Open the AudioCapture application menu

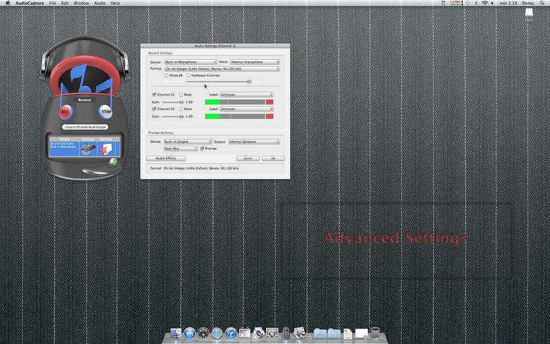(30, 3)
